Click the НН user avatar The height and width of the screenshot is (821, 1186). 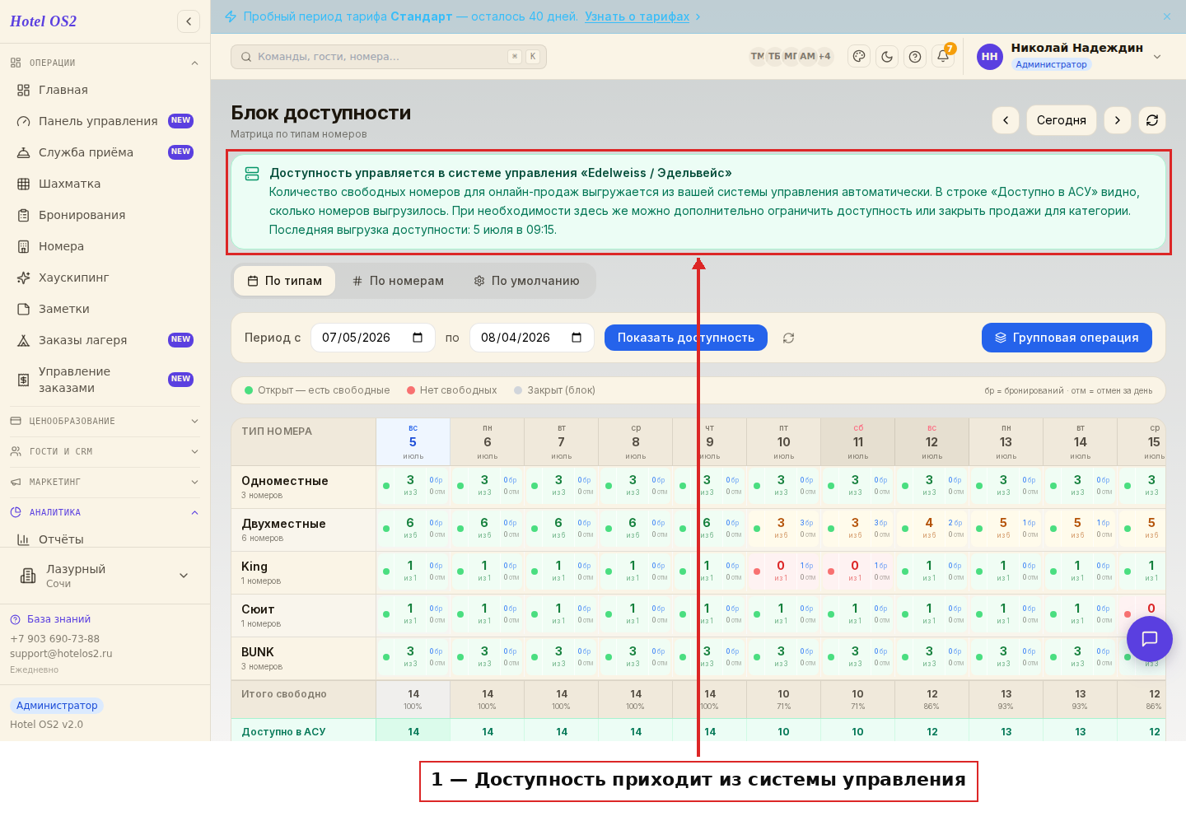click(x=990, y=57)
